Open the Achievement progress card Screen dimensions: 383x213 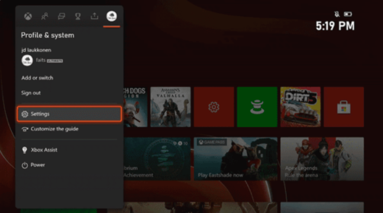[x=157, y=159]
